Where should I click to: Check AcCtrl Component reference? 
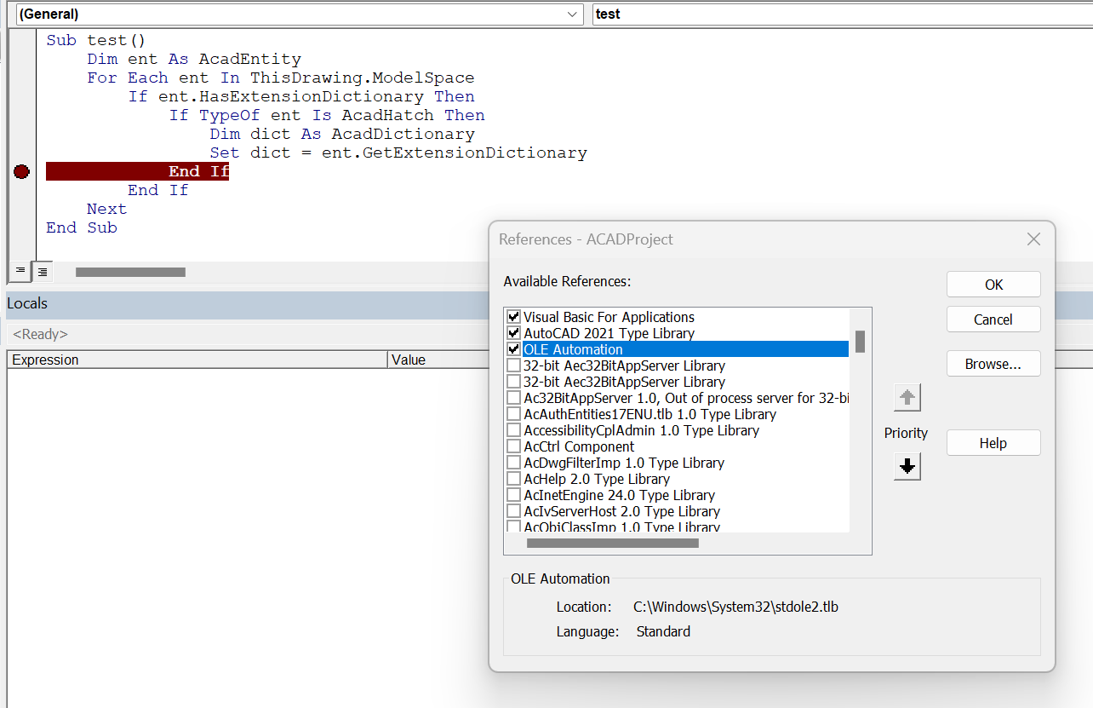click(513, 446)
